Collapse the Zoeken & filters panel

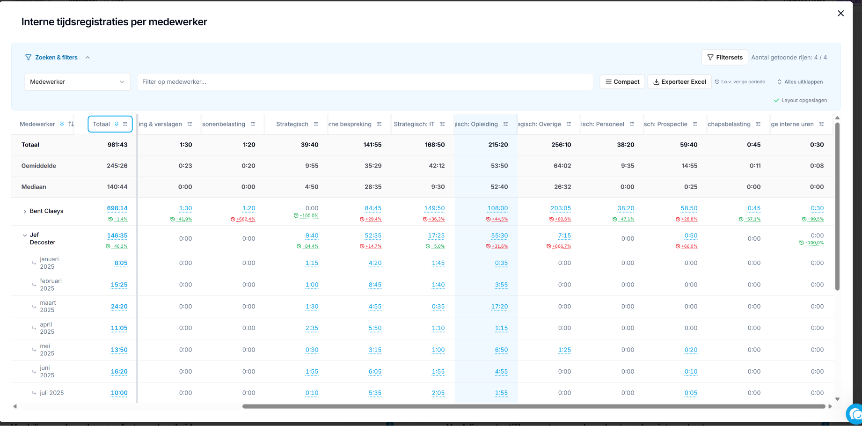pyautogui.click(x=88, y=58)
